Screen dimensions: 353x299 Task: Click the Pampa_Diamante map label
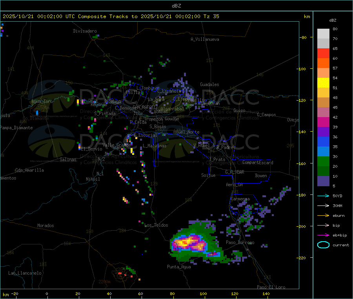[16, 128]
